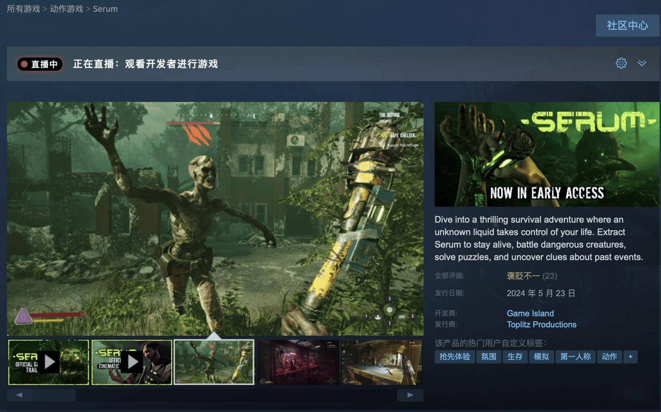
Task: Select the red-lit room screenshot thumbnail
Action: (299, 362)
